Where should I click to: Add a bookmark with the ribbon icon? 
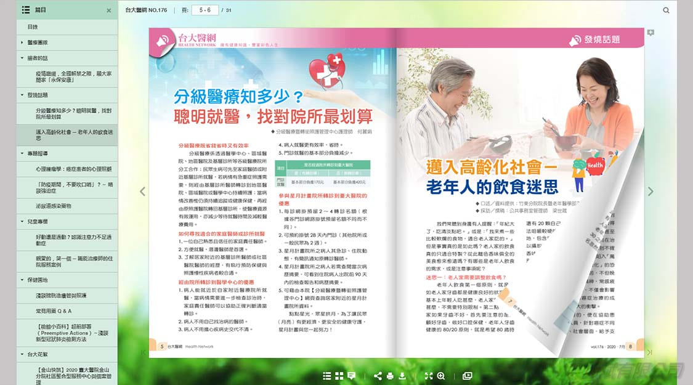click(650, 33)
